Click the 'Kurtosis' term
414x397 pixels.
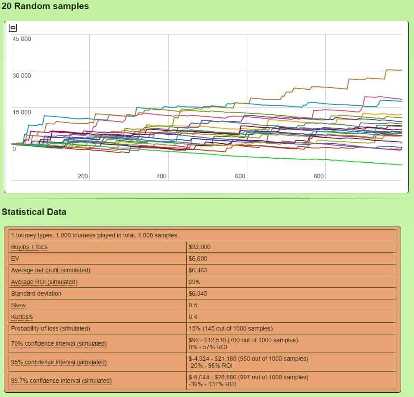click(22, 317)
